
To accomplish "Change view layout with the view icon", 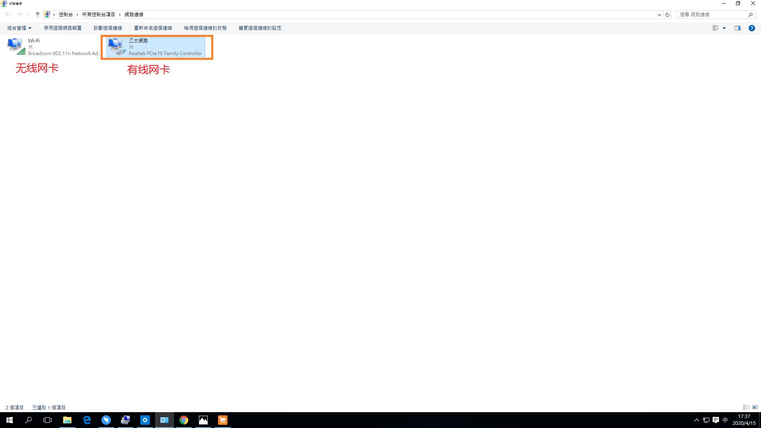I will click(716, 28).
